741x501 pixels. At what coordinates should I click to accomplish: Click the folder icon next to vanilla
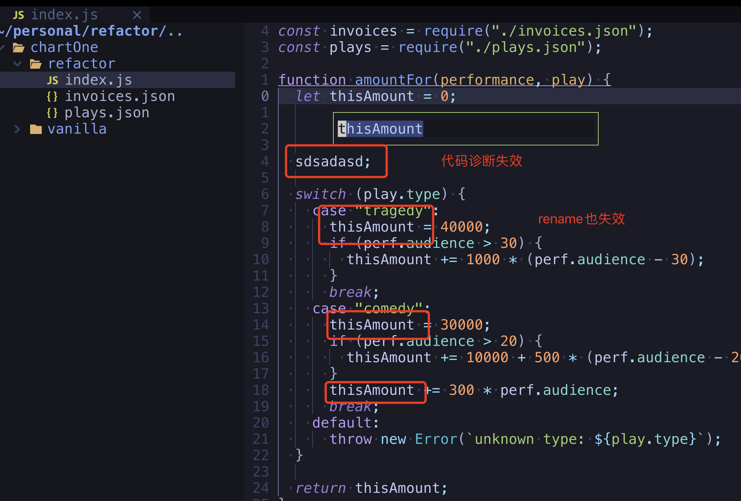coord(36,128)
